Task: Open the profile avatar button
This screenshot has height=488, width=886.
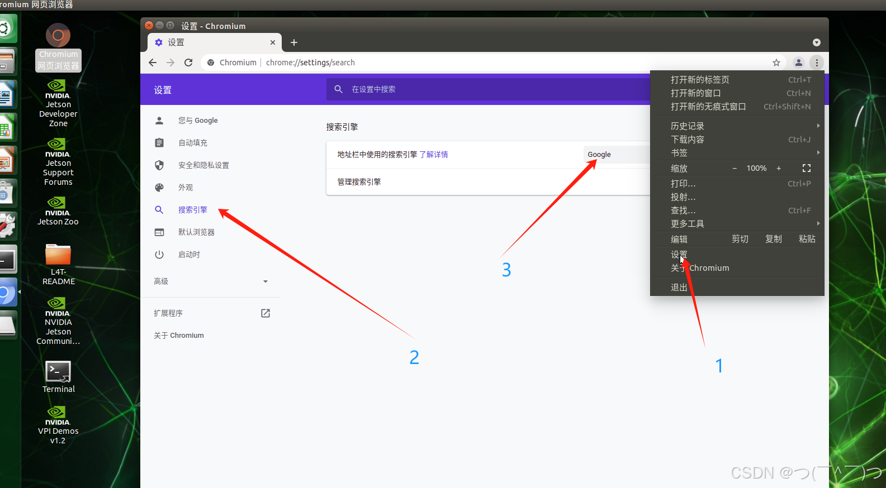Action: pos(799,63)
